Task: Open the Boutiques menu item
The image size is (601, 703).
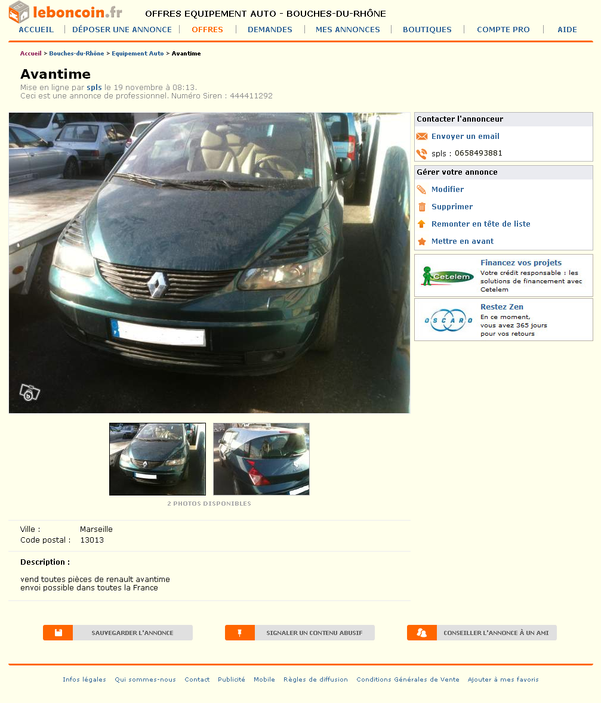Action: (x=427, y=30)
